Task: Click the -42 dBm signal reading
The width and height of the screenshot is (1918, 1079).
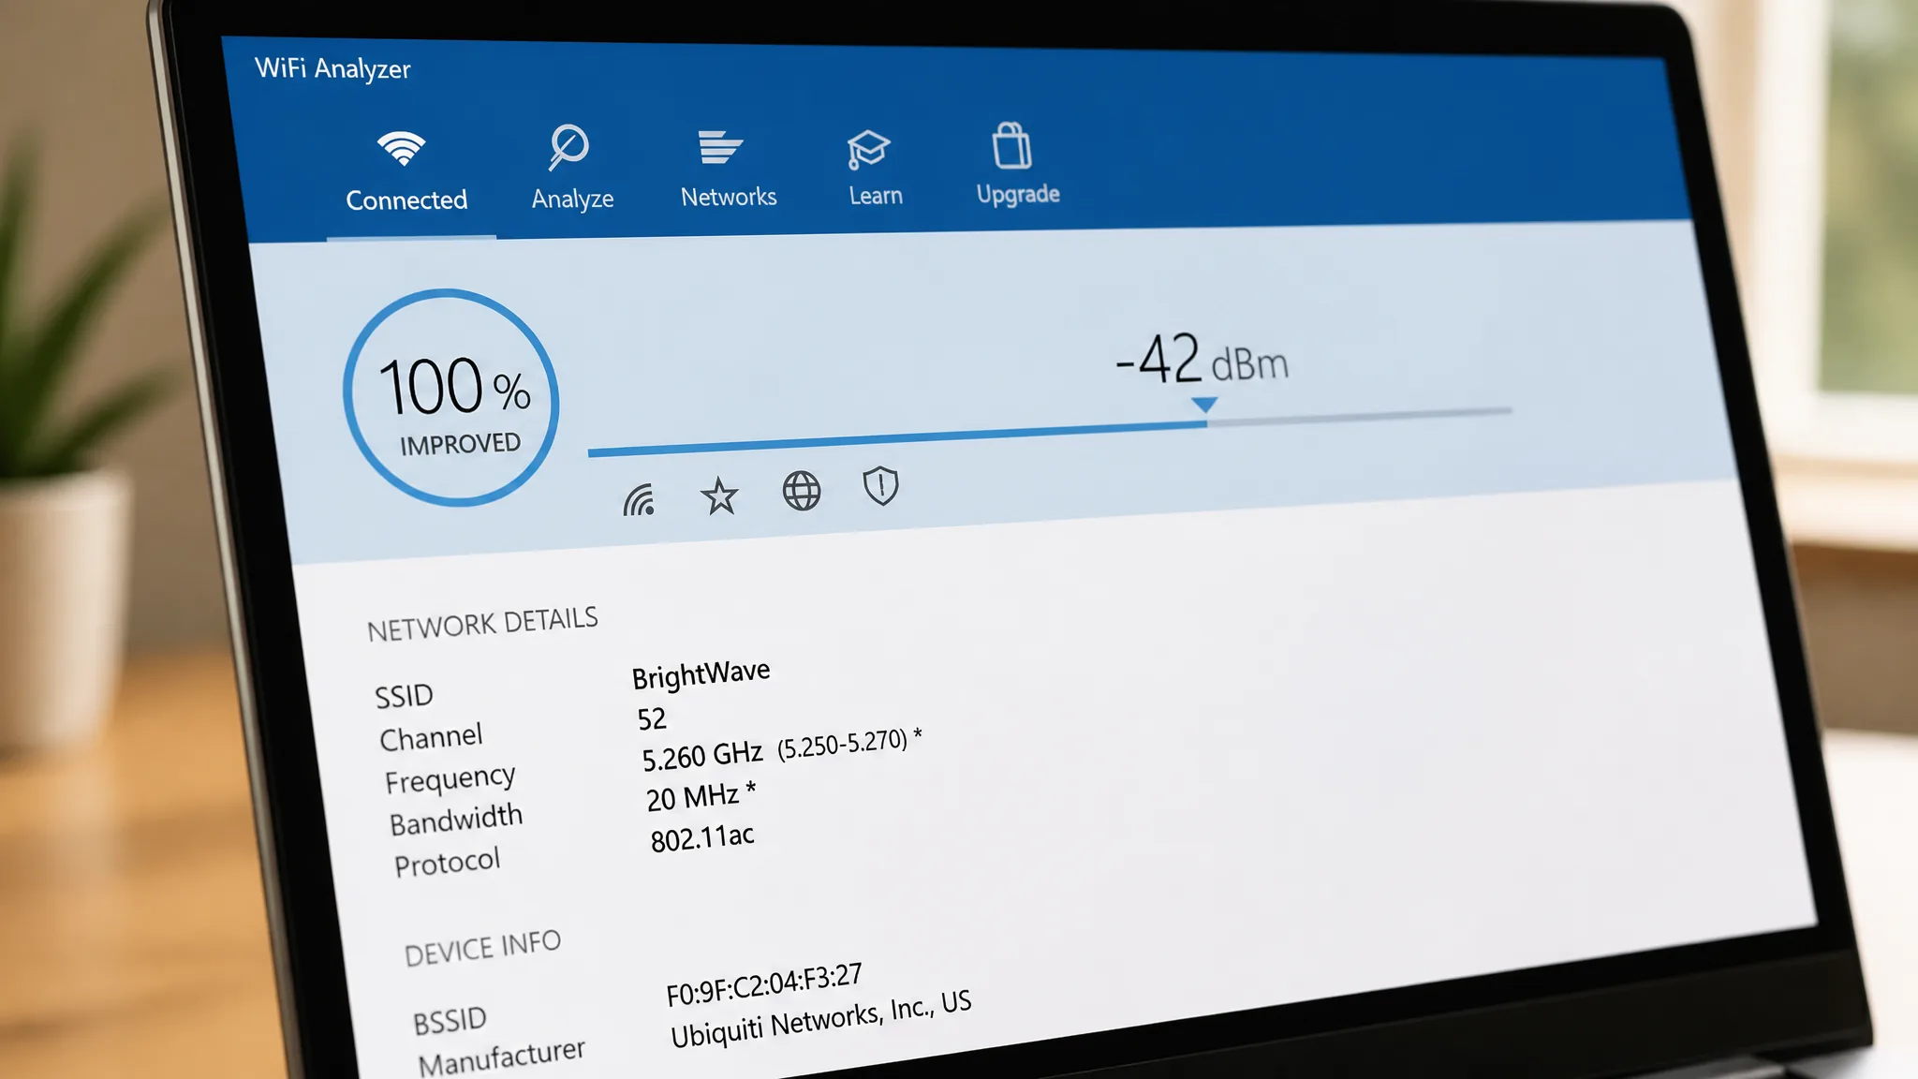Action: [x=1202, y=359]
